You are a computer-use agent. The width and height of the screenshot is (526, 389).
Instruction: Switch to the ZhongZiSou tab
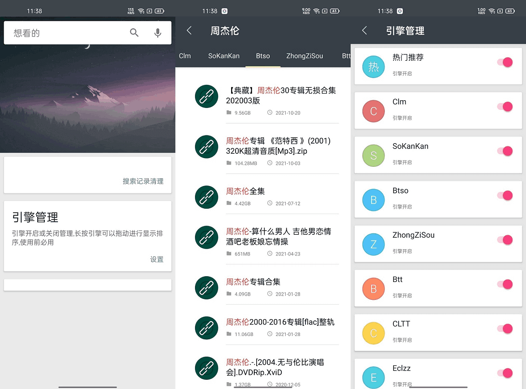coord(305,56)
